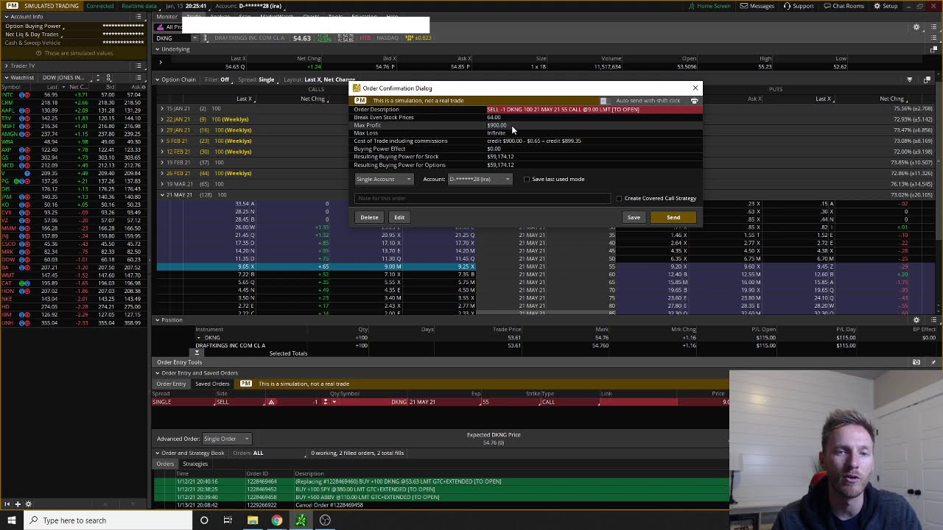
Task: Click the order warning triangle icon
Action: point(271,402)
